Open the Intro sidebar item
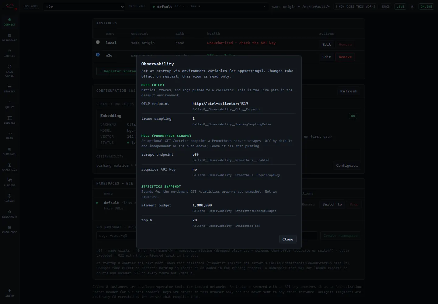 click(9, 293)
